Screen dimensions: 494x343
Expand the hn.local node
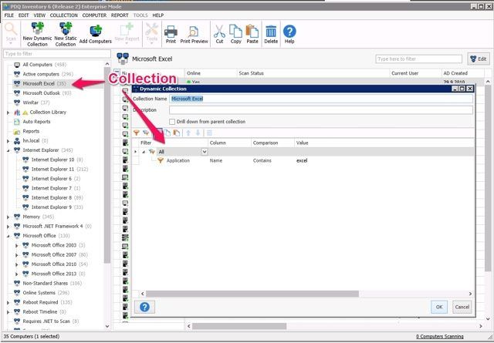[8, 141]
